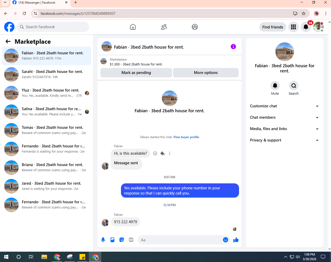331x262 pixels.
Task: Send a voice clip with microphone icon
Action: (103, 240)
